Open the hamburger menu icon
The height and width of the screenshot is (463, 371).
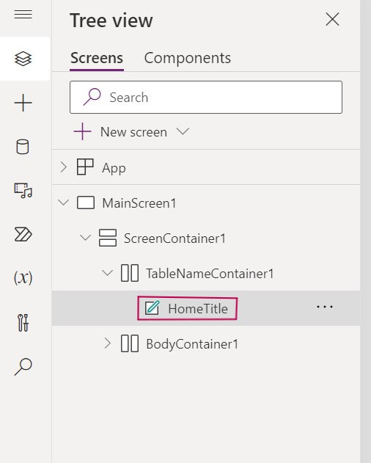pos(23,14)
